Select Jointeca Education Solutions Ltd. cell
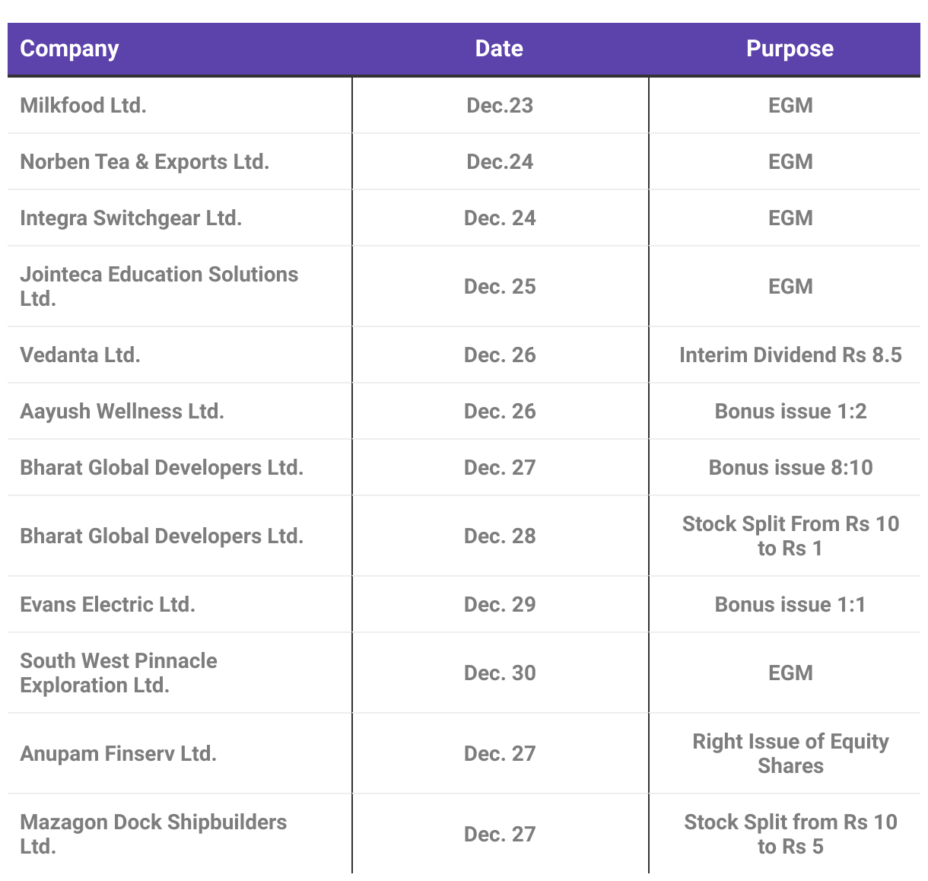The height and width of the screenshot is (881, 928). pyautogui.click(x=159, y=286)
